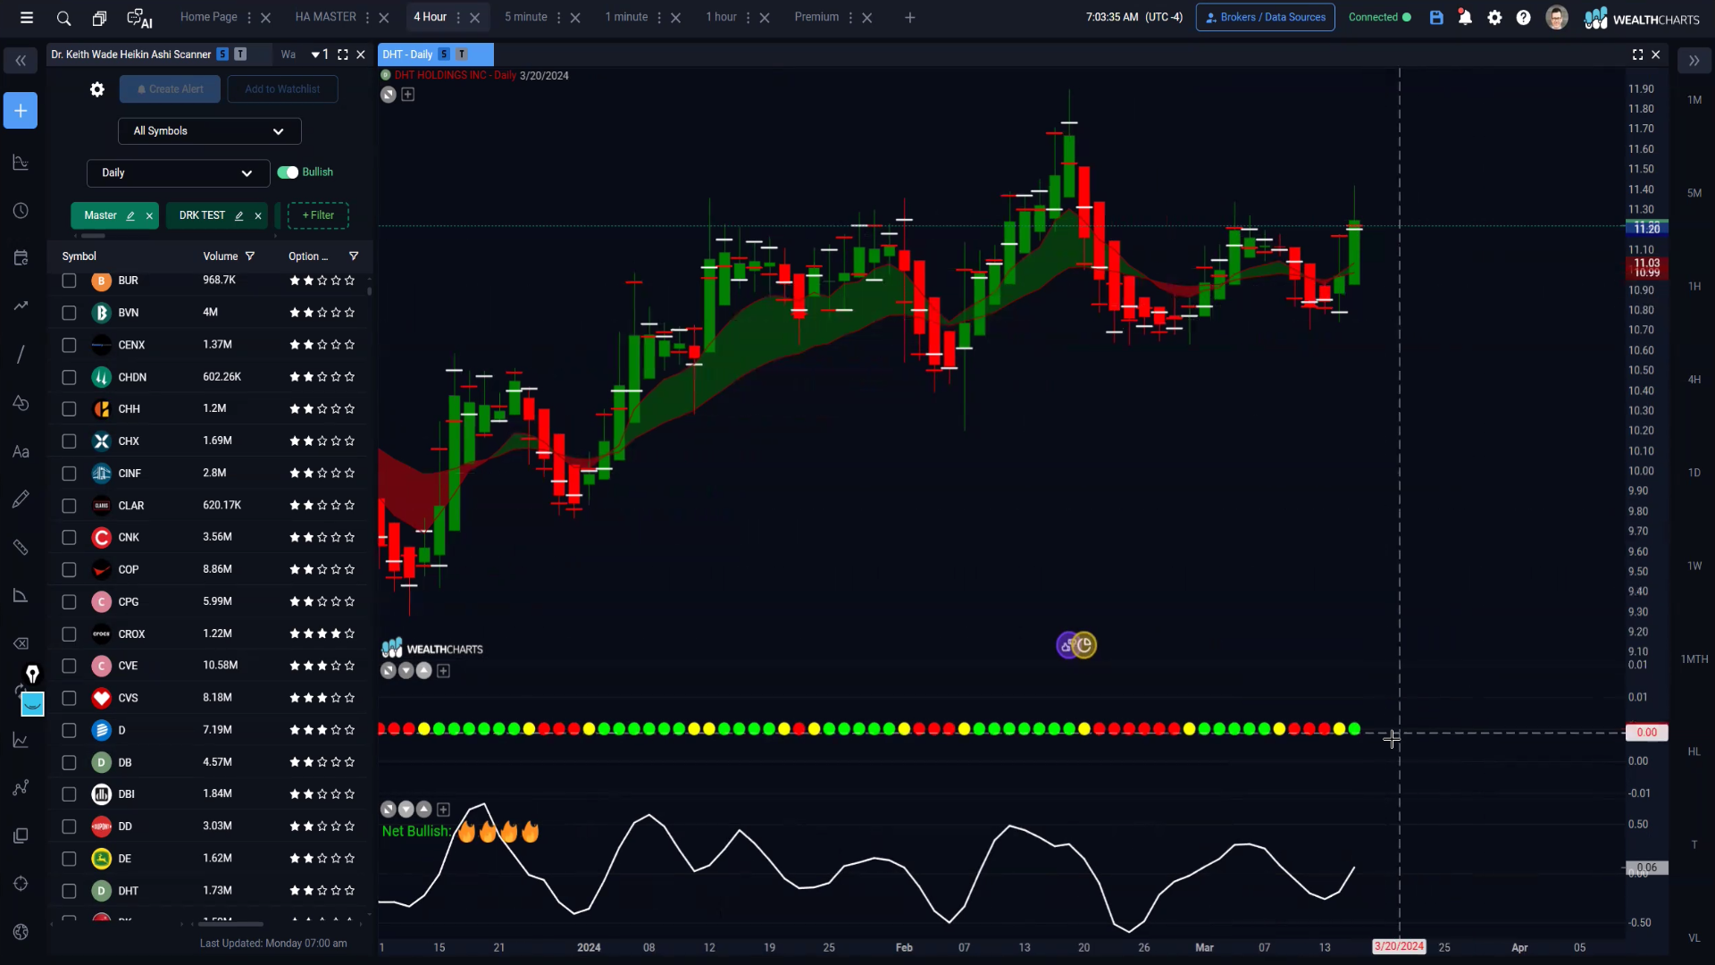Open the All Symbols dropdown

tap(209, 131)
